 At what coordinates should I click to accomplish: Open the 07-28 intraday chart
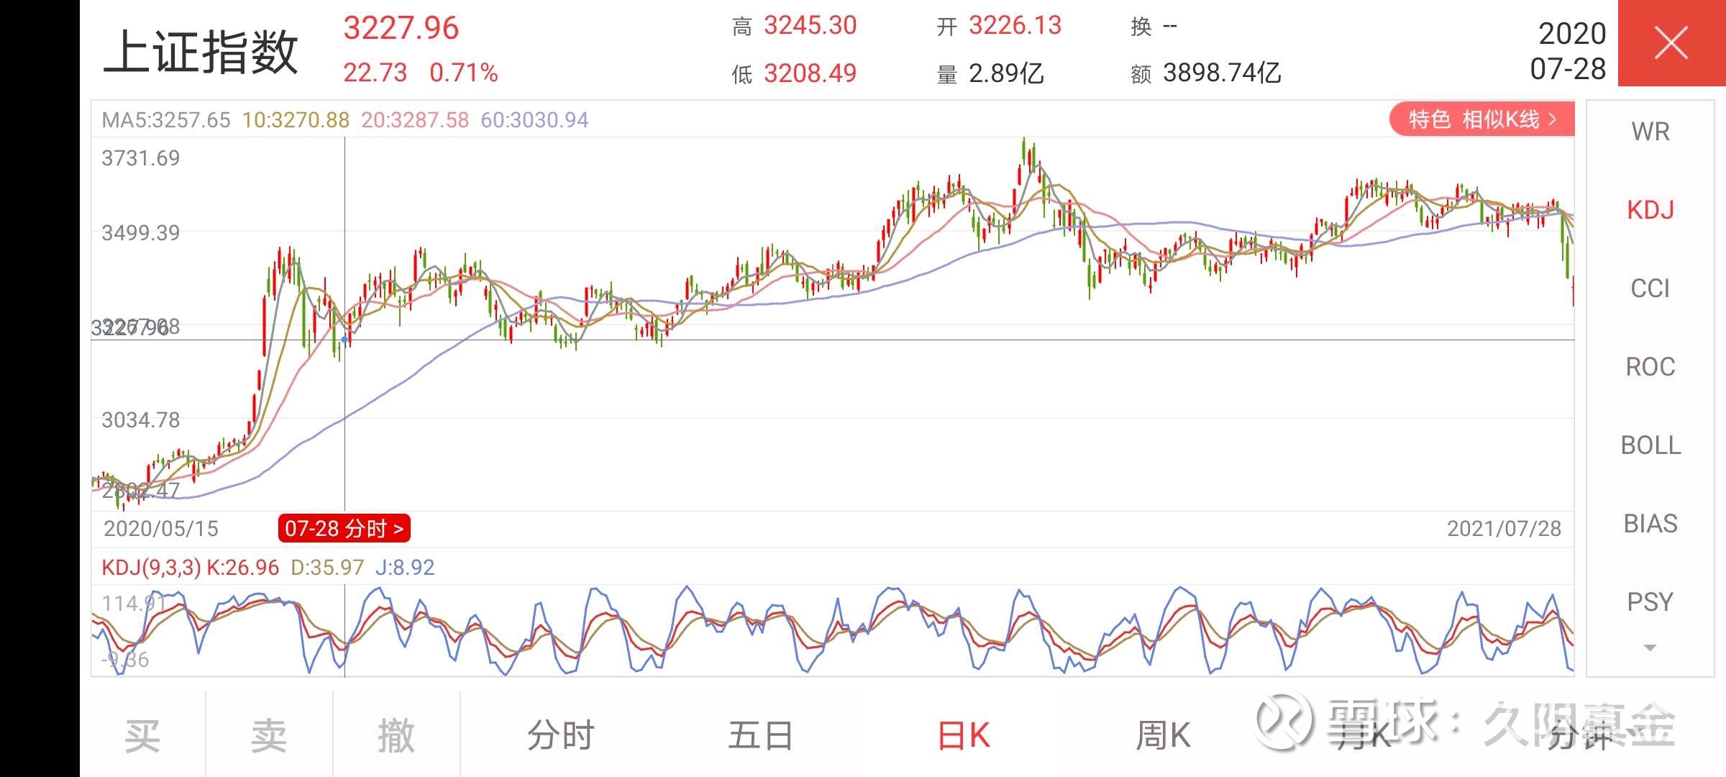pos(344,529)
